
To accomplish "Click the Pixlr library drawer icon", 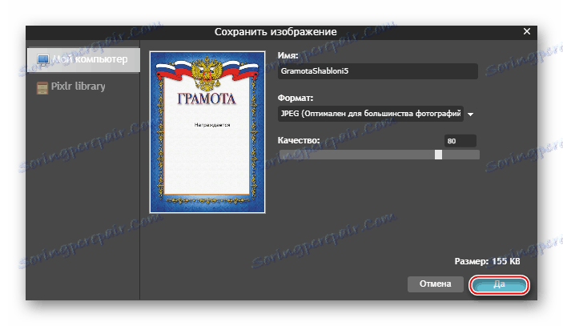I will [x=42, y=87].
